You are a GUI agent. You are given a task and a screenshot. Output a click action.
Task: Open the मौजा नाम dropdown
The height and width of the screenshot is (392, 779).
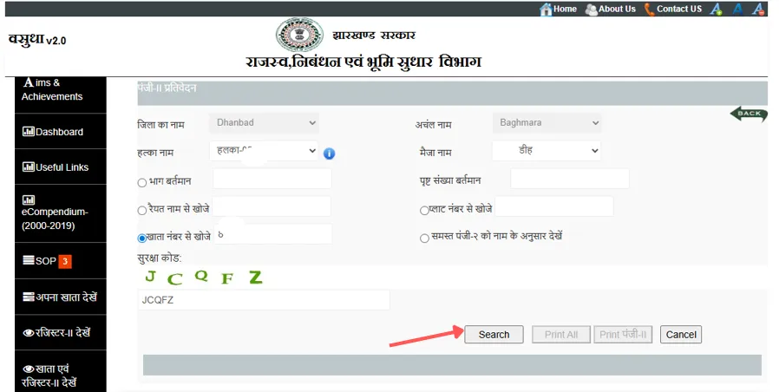[547, 151]
